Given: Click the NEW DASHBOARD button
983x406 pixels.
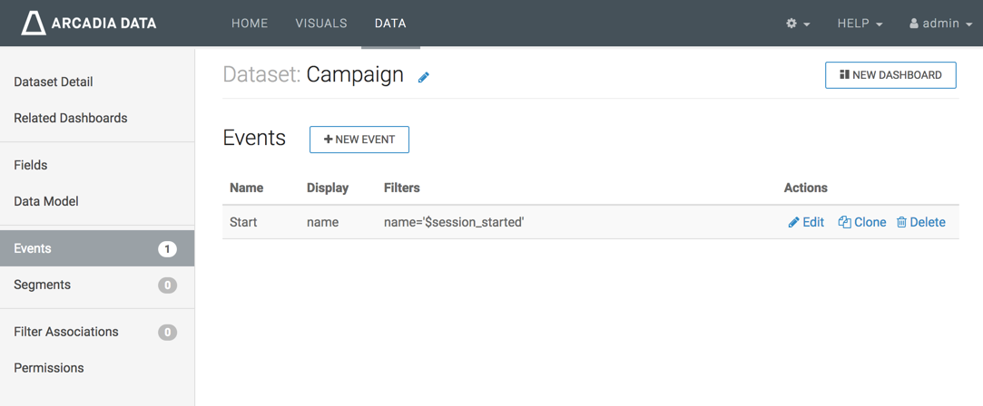Looking at the screenshot, I should tap(890, 75).
